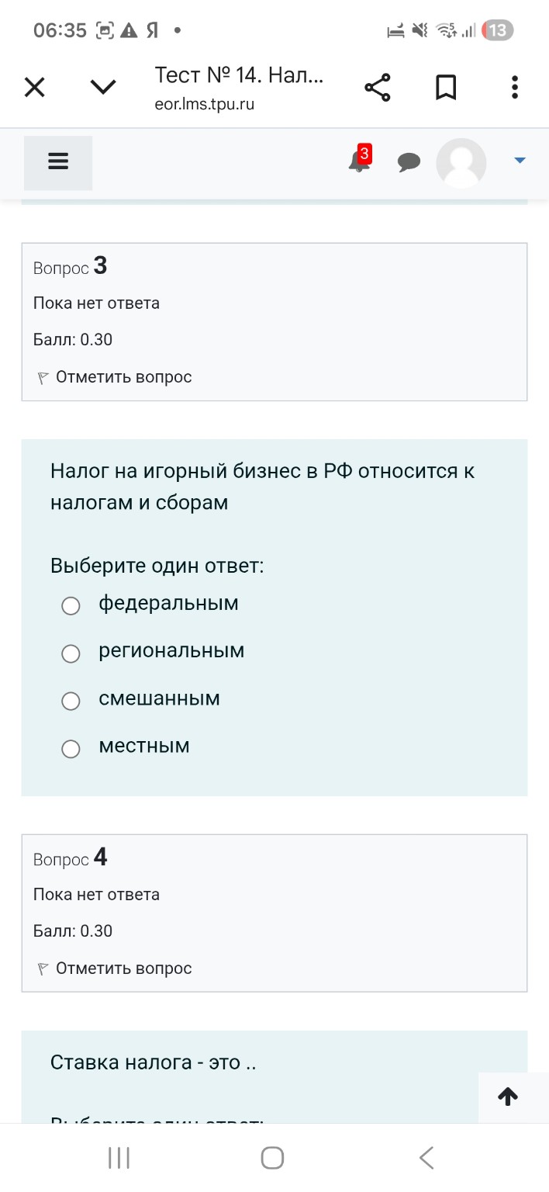The height and width of the screenshot is (1192, 549).
Task: Bookmark the current quiz page
Action: 446,87
